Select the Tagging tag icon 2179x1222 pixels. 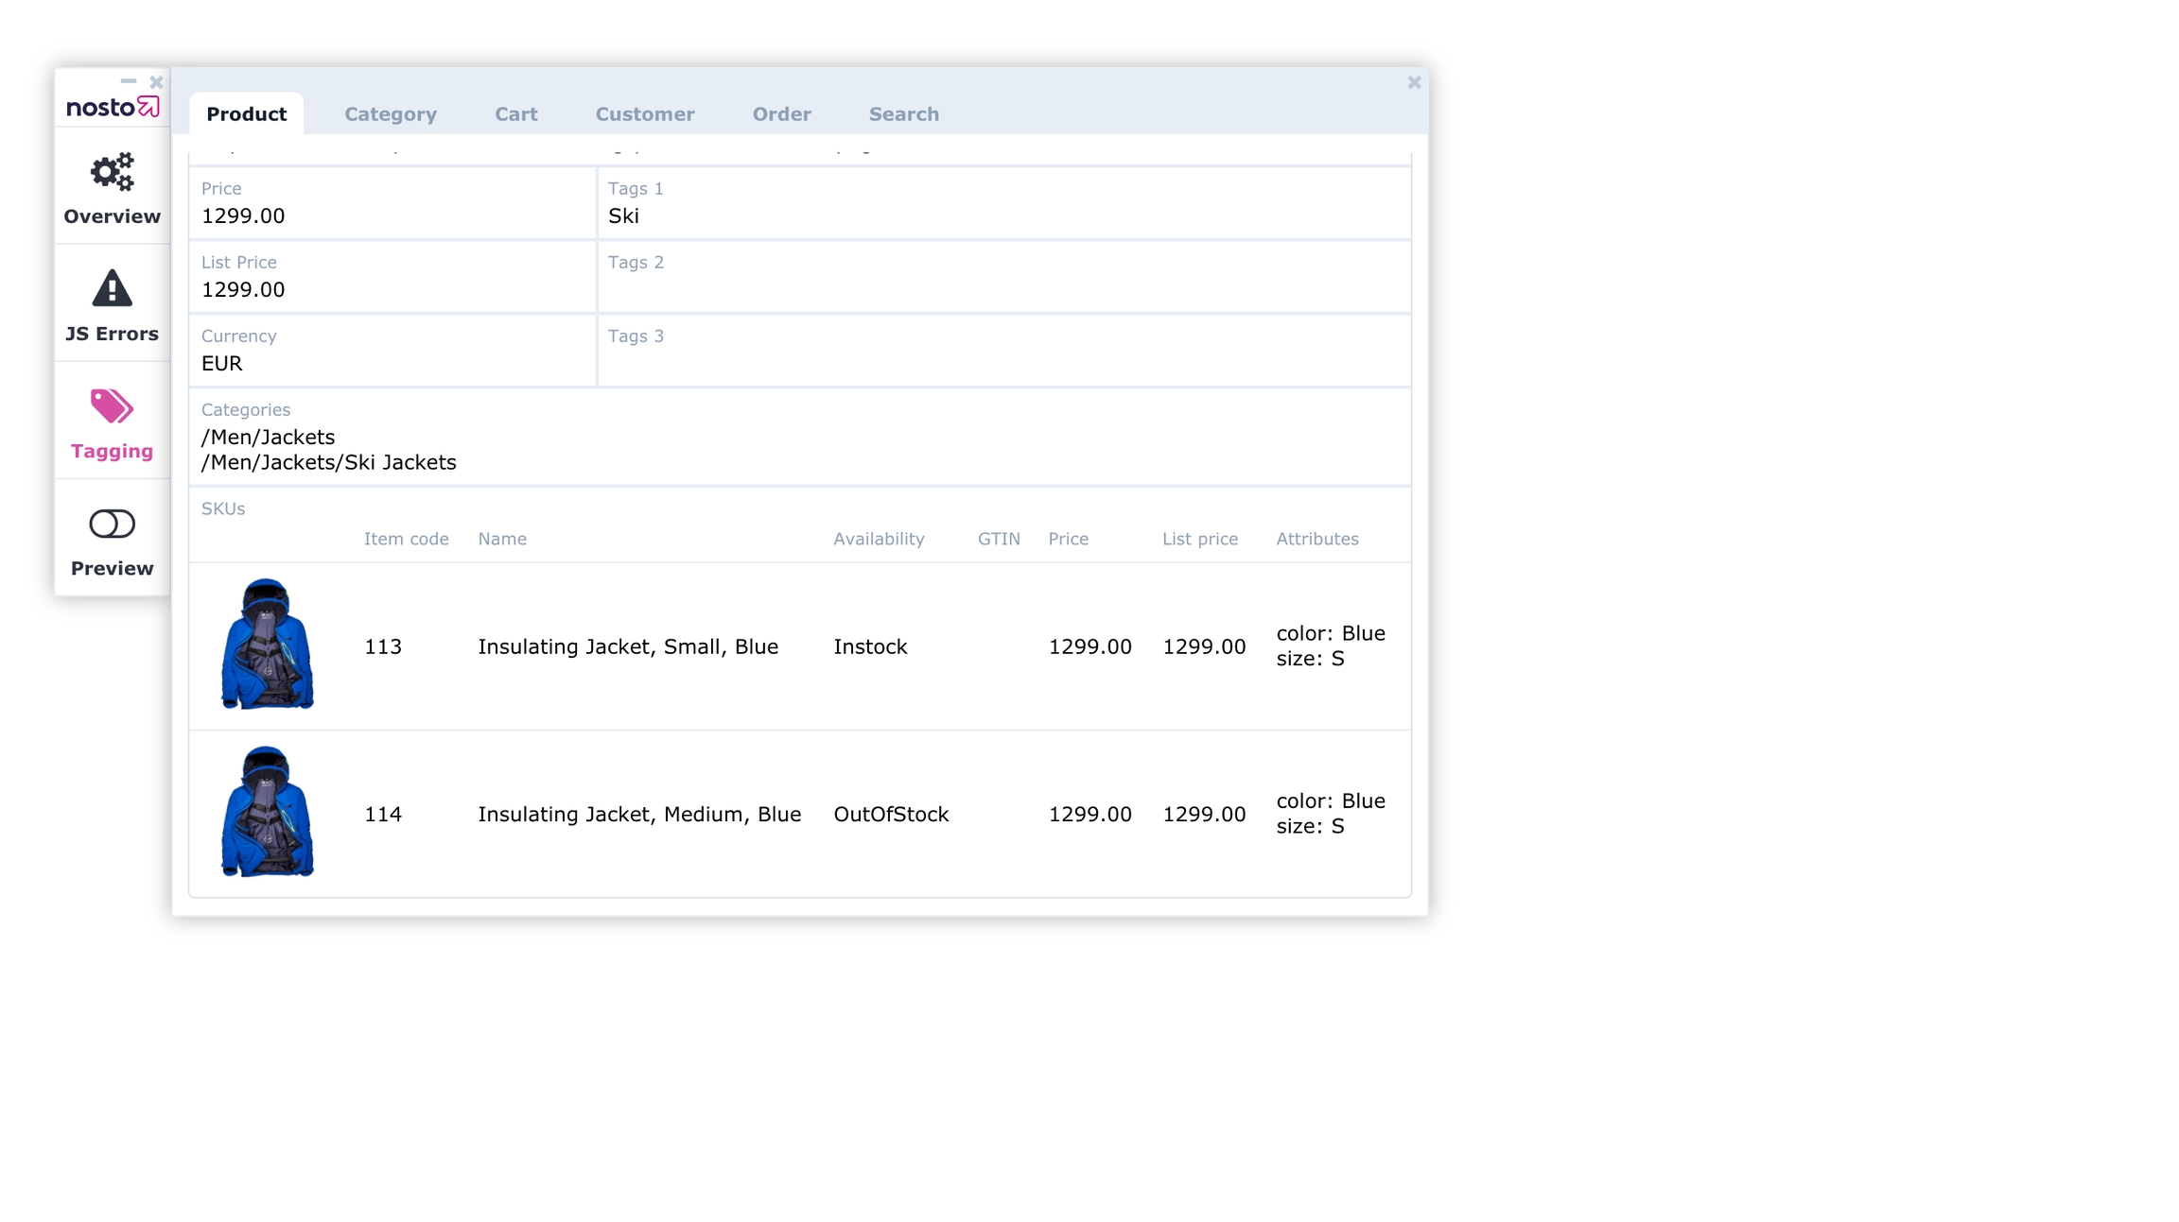click(112, 406)
